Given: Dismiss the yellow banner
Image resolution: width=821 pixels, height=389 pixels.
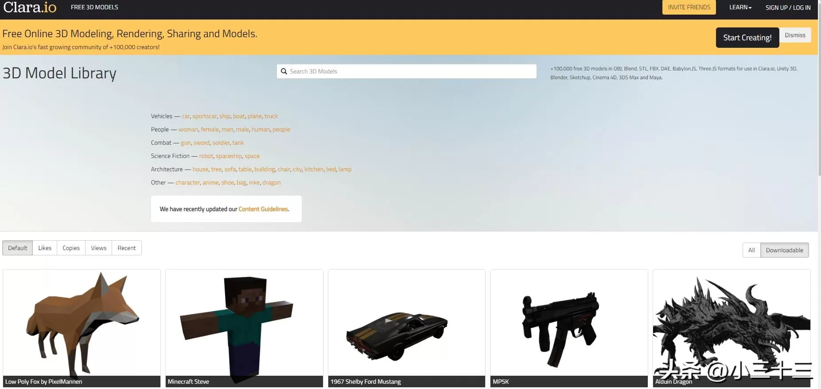Looking at the screenshot, I should click(795, 35).
